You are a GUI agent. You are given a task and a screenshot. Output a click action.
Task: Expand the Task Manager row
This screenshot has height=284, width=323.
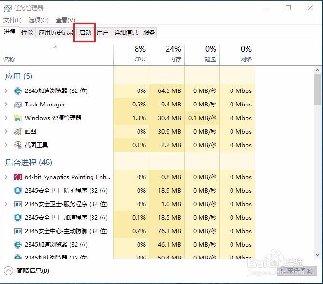pyautogui.click(x=6, y=105)
